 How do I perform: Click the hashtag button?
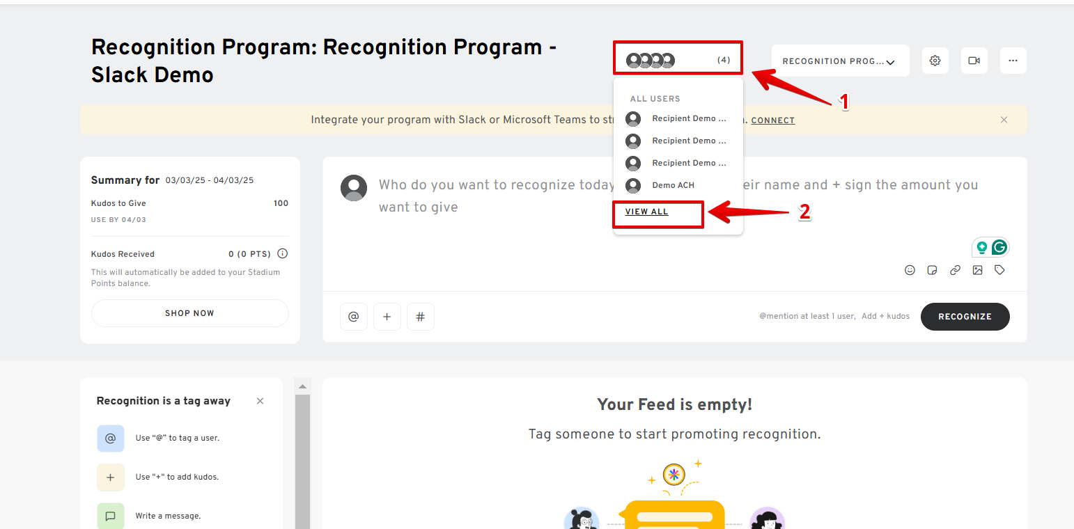click(x=421, y=317)
